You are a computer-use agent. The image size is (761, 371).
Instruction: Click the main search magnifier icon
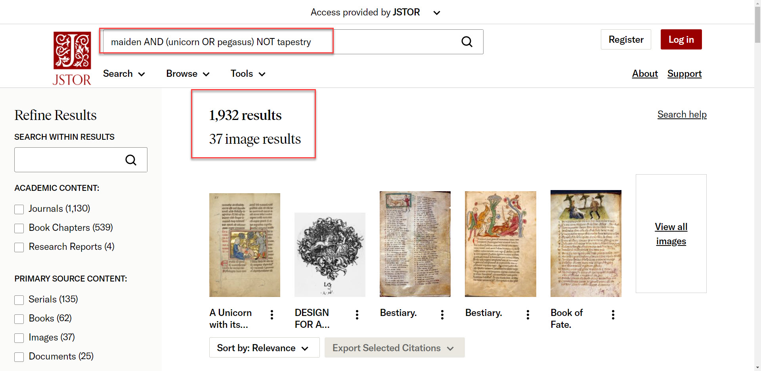tap(467, 42)
